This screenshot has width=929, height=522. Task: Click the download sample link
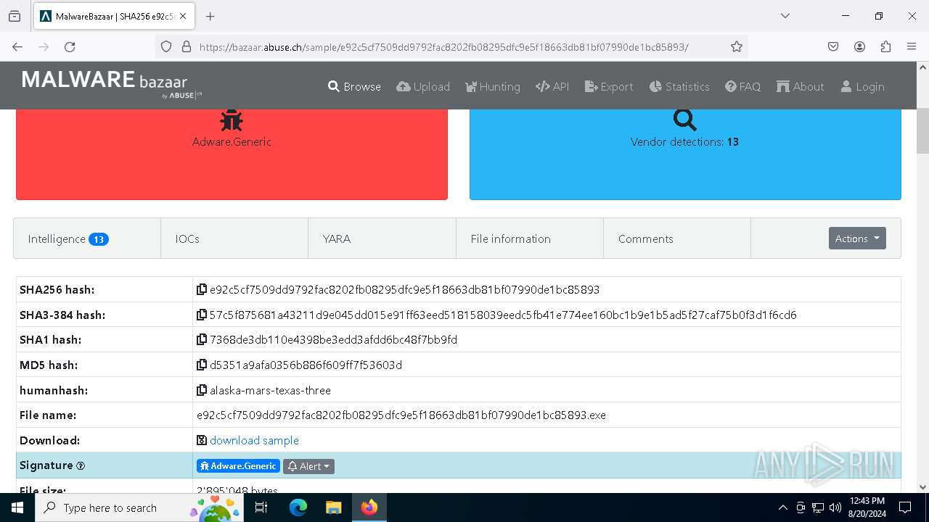pyautogui.click(x=254, y=440)
